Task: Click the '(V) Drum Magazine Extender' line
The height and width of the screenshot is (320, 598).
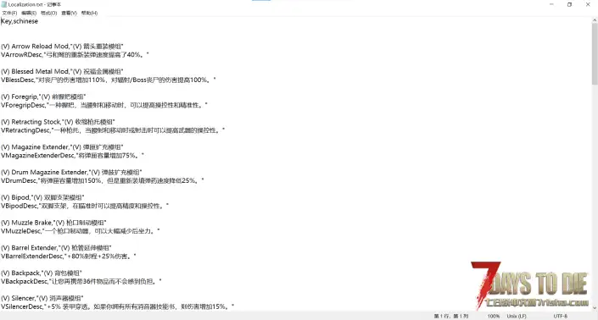Action: tap(71, 172)
